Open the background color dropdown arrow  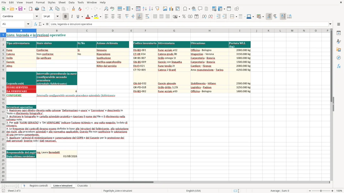[x=100, y=17]
